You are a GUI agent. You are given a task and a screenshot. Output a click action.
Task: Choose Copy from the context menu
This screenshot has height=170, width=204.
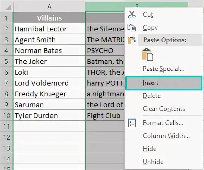point(150,28)
